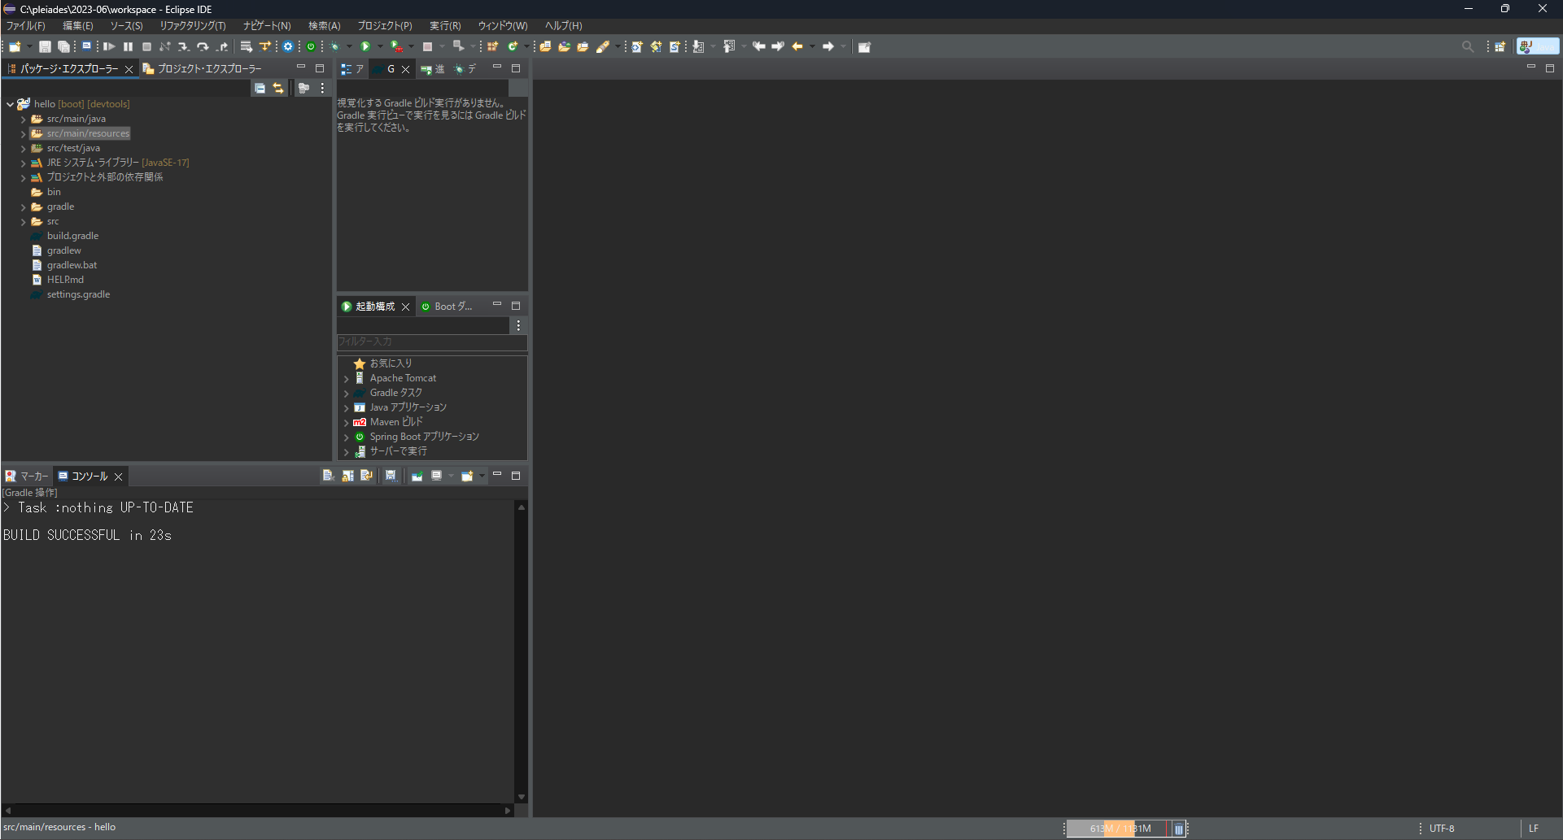Image resolution: width=1563 pixels, height=840 pixels.
Task: Link Package Explorer with the editor
Action: point(279,88)
